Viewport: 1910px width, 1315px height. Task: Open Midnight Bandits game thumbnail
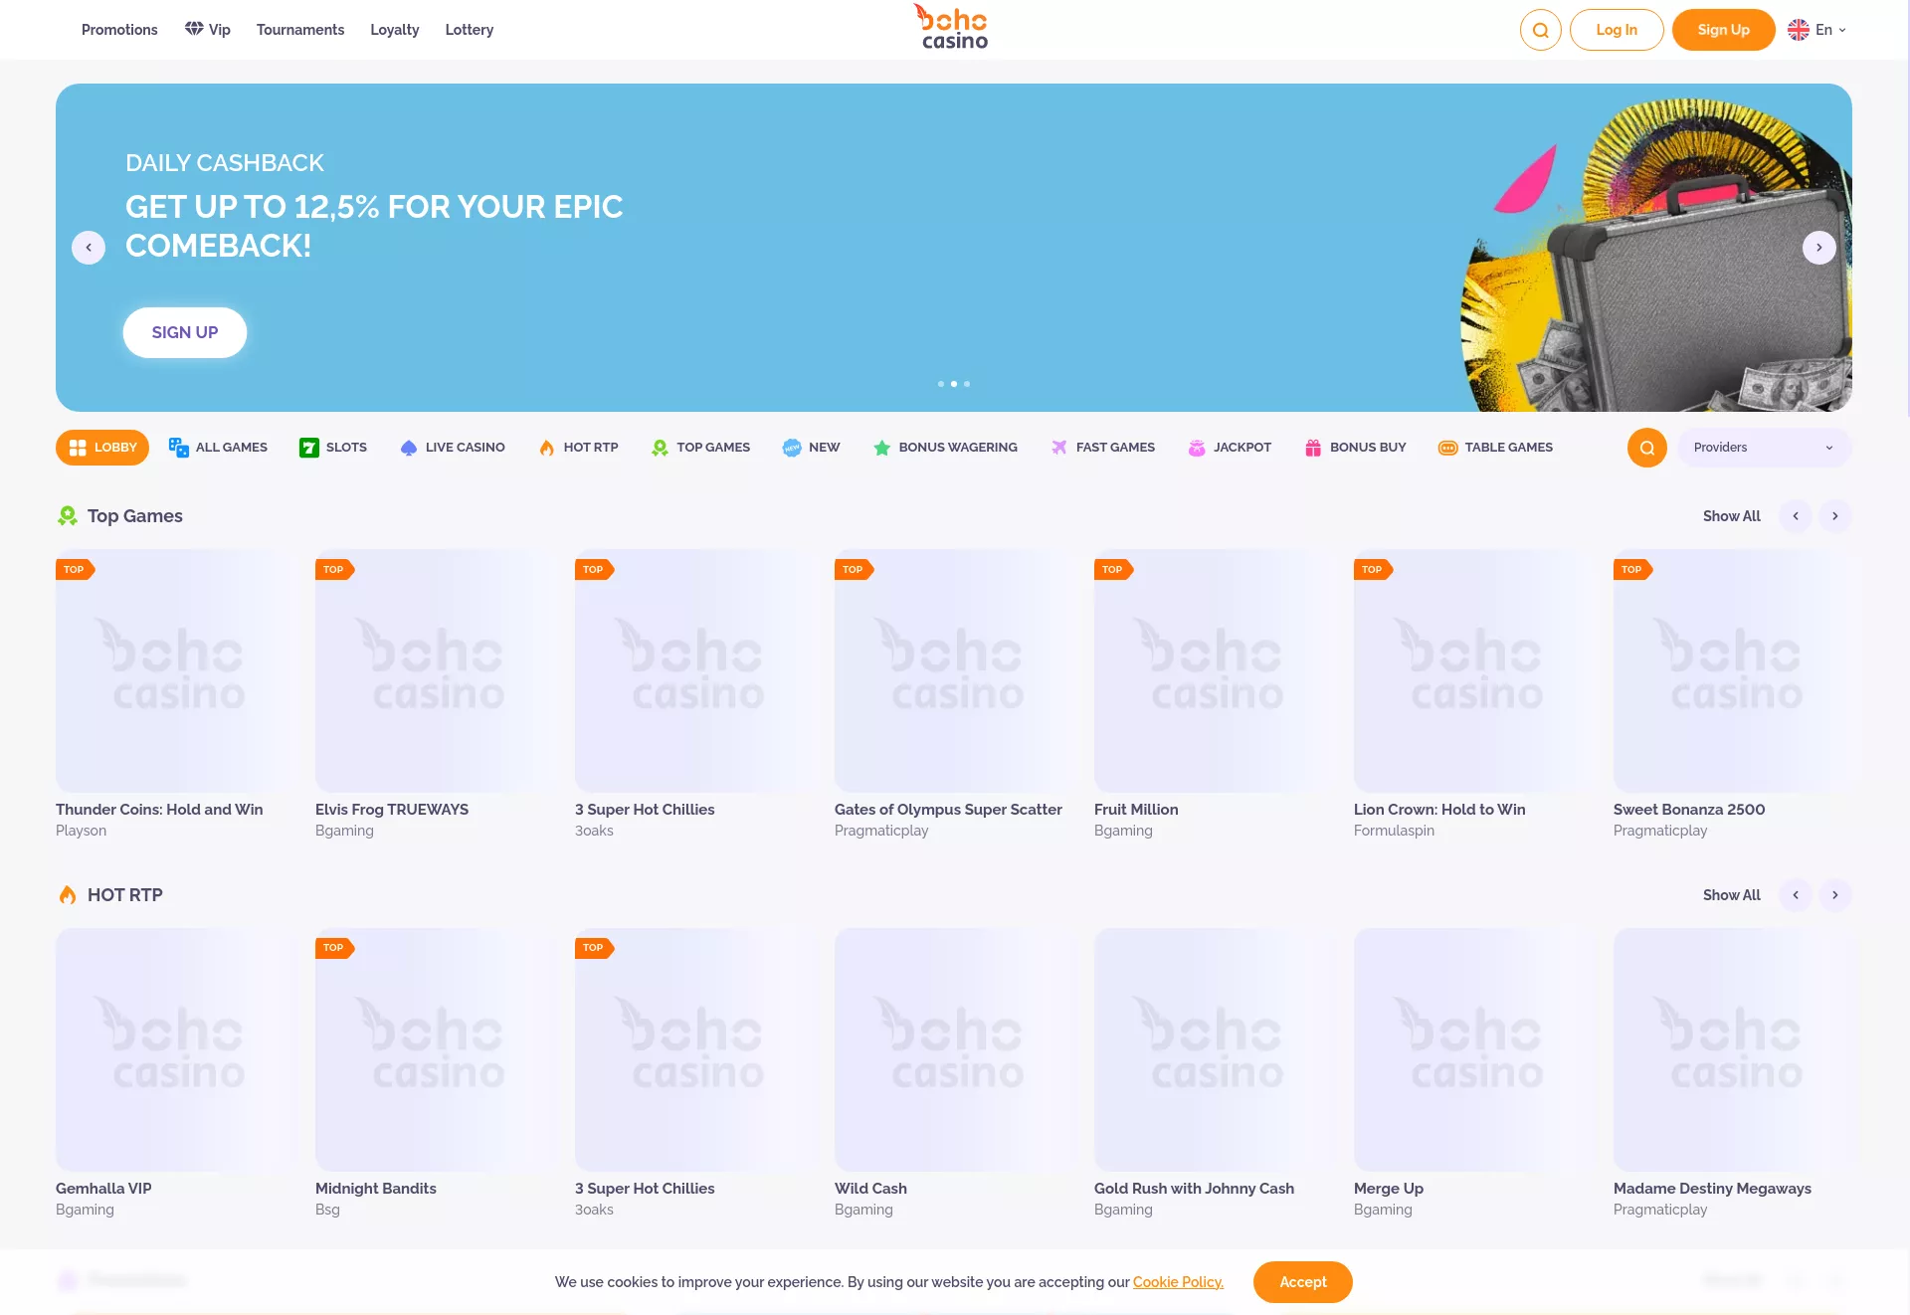[437, 1049]
